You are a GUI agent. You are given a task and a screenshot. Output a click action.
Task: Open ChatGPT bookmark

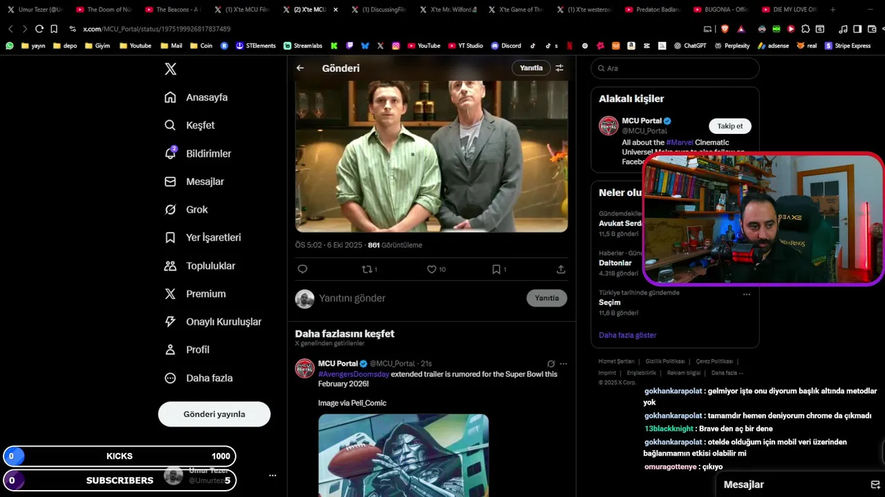click(x=689, y=46)
